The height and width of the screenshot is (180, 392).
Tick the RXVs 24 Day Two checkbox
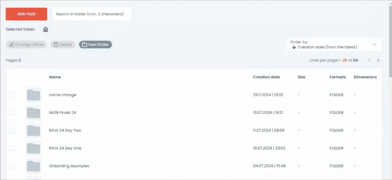[13, 130]
